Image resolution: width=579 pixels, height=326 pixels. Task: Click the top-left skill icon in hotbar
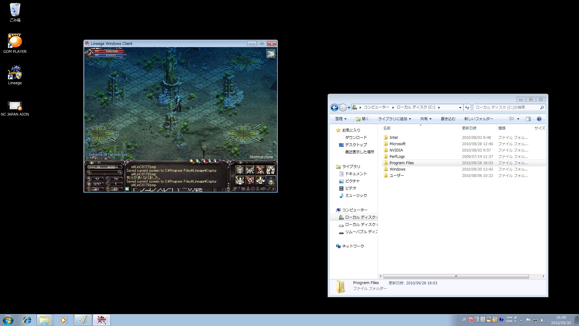[240, 170]
